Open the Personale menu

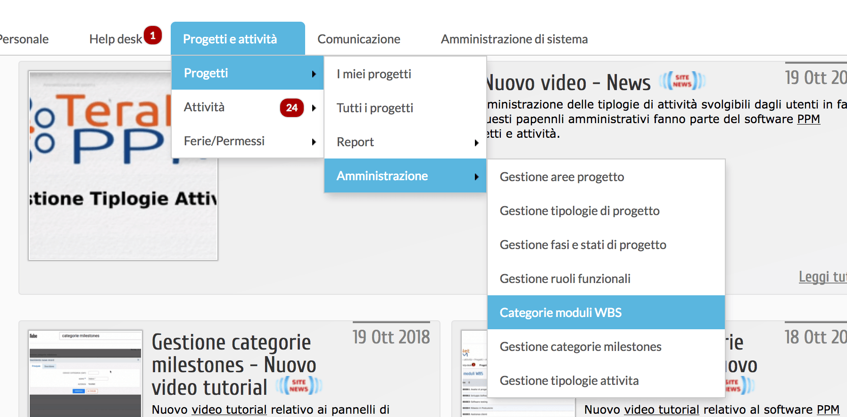(24, 39)
